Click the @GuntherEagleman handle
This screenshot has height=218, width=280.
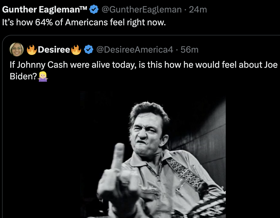pos(141,10)
